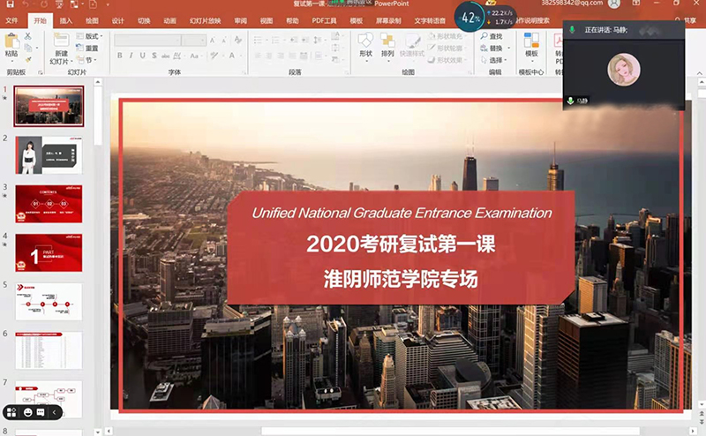Click the Find (查找) icon
The width and height of the screenshot is (706, 436).
point(495,36)
